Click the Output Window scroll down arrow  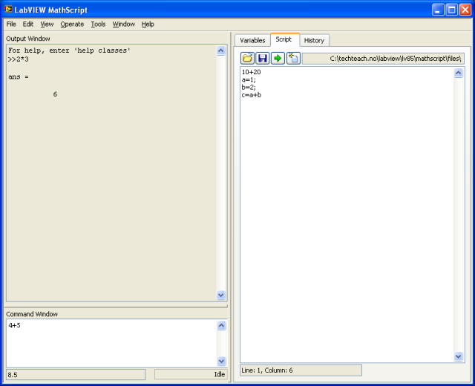(x=221, y=295)
